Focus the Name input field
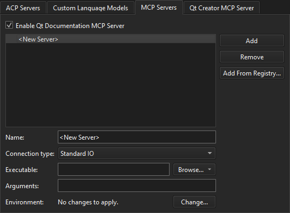290x213 pixels. (x=137, y=137)
